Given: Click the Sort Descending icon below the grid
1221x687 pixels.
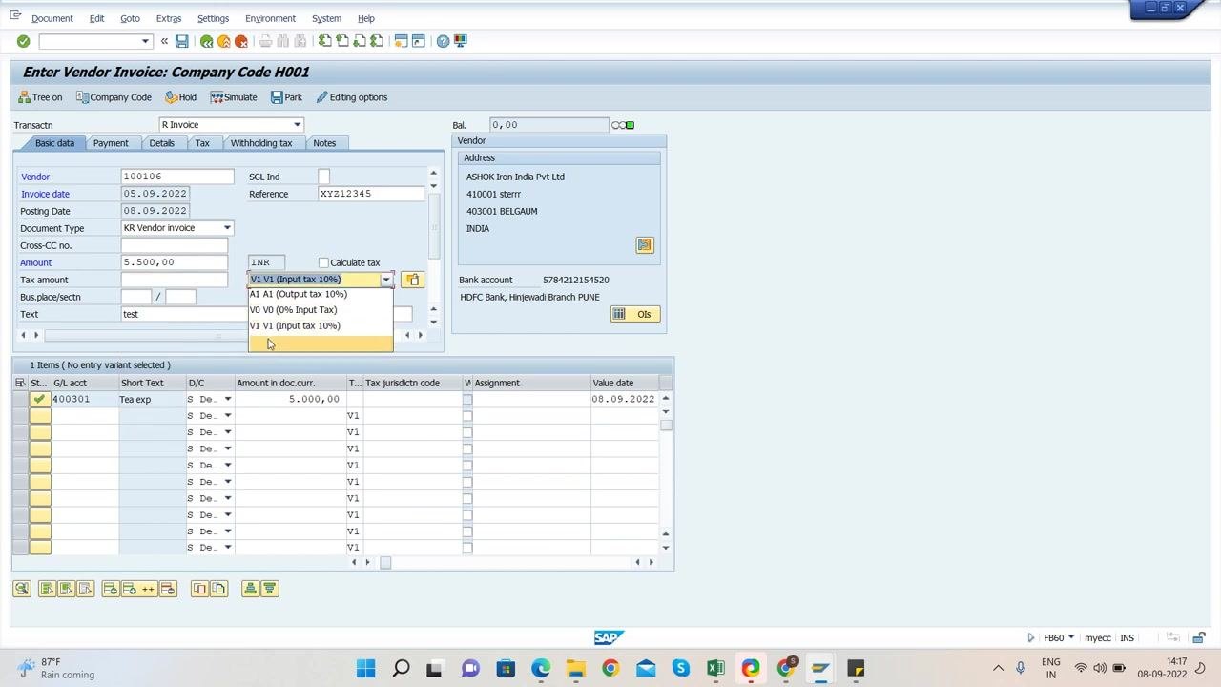Looking at the screenshot, I should point(269,589).
